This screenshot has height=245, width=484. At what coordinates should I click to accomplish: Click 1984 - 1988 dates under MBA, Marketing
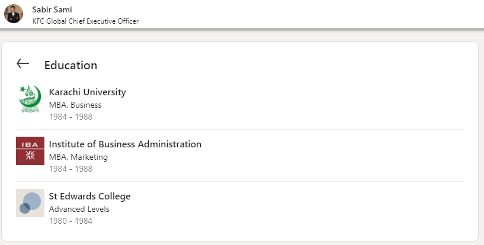(x=70, y=169)
